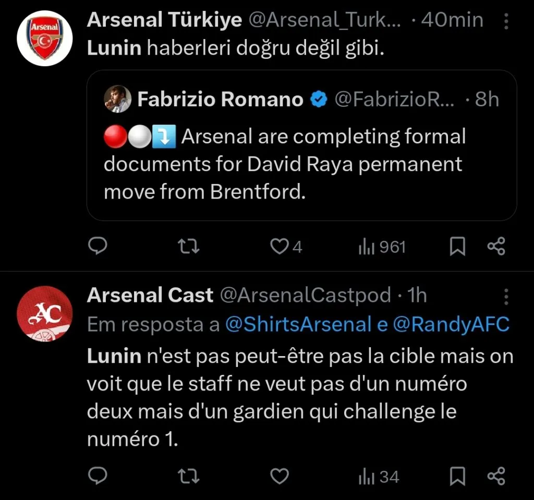Open the retweet menu on Arsenal Cast's tweet

[x=188, y=475]
